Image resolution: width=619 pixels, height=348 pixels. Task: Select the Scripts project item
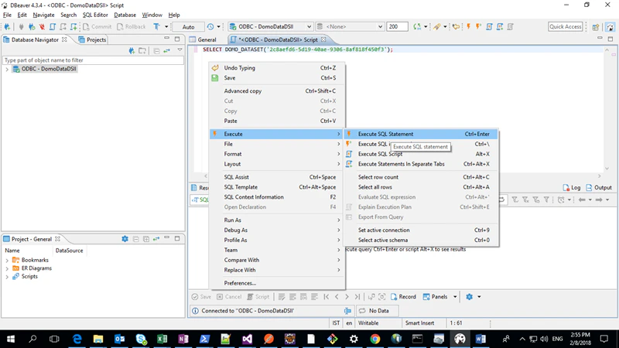(x=29, y=277)
